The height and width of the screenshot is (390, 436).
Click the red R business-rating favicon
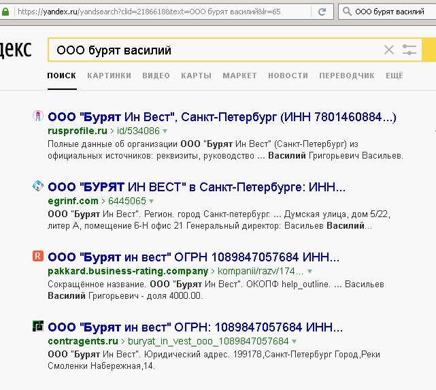[x=38, y=256]
